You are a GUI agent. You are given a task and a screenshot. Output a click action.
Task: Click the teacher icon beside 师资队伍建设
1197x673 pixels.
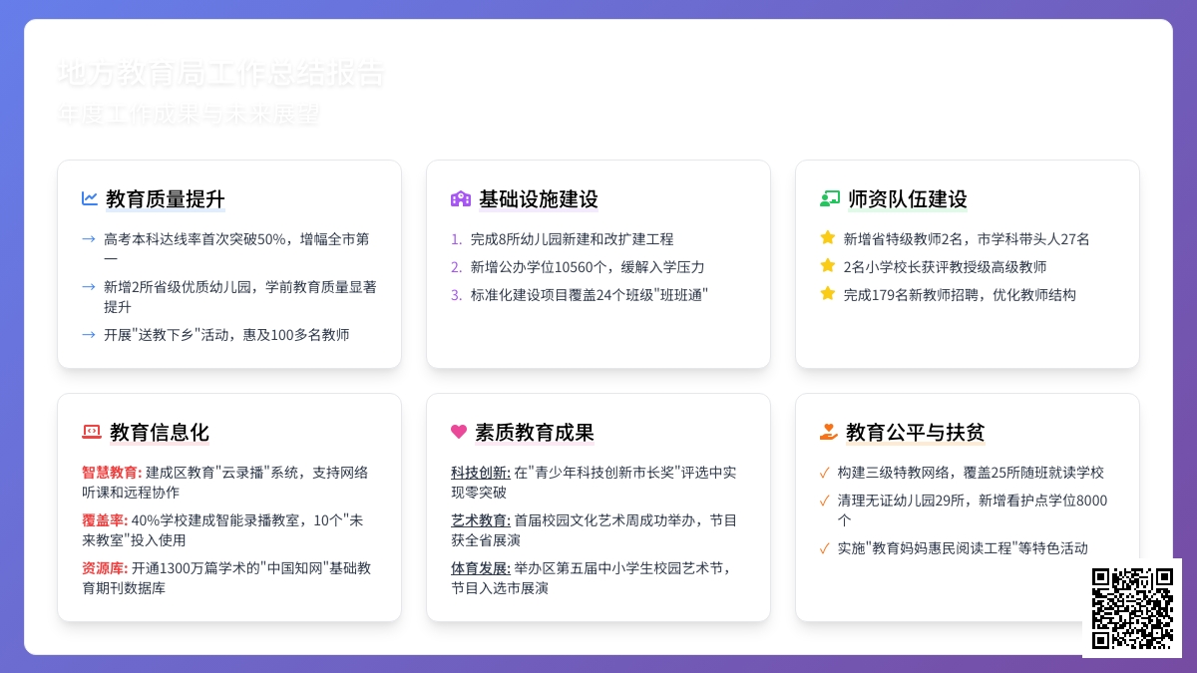point(830,198)
